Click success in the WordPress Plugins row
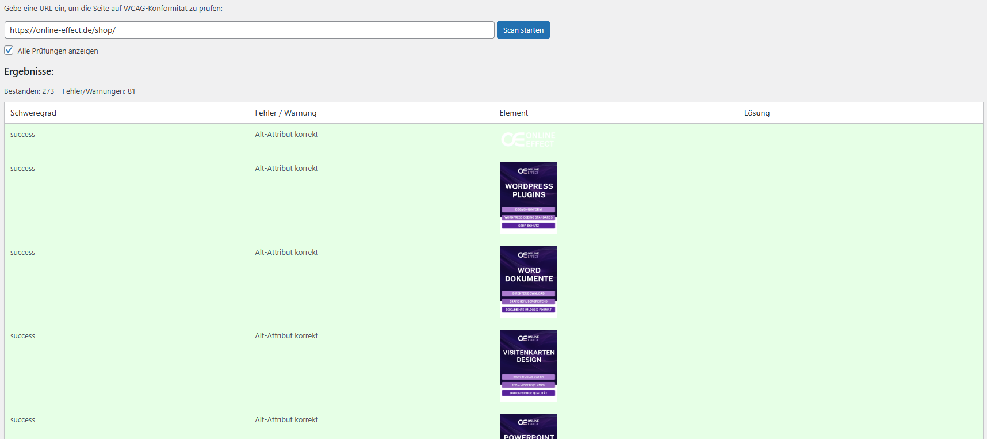Image resolution: width=987 pixels, height=439 pixels. 22,169
